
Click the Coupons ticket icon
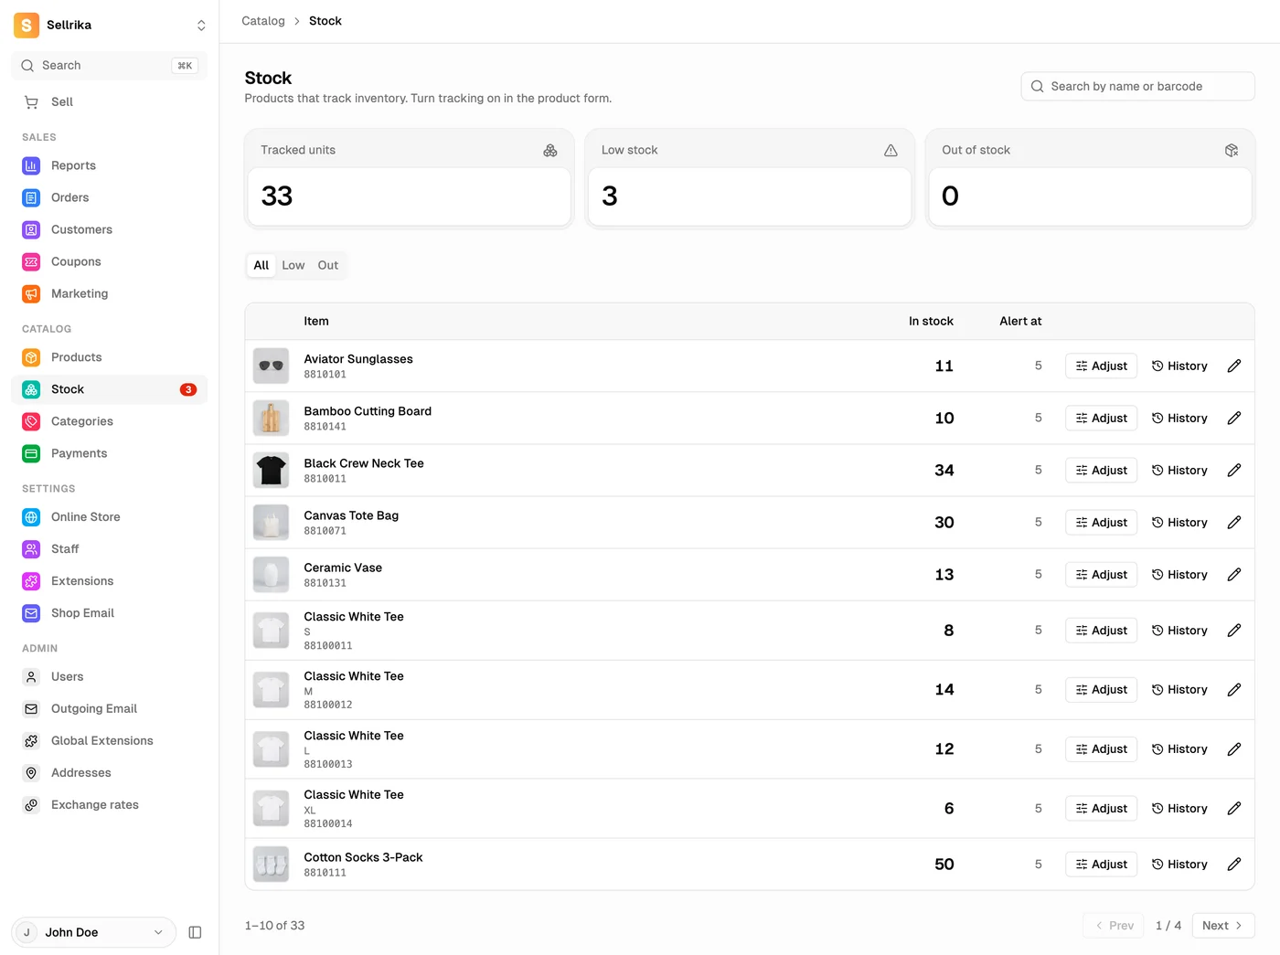pos(31,261)
